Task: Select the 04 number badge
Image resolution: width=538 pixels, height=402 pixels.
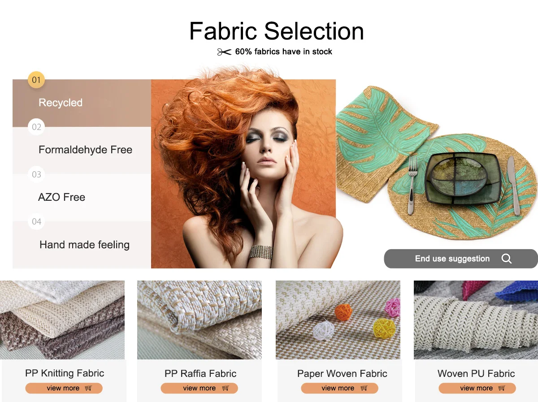Action: [36, 221]
